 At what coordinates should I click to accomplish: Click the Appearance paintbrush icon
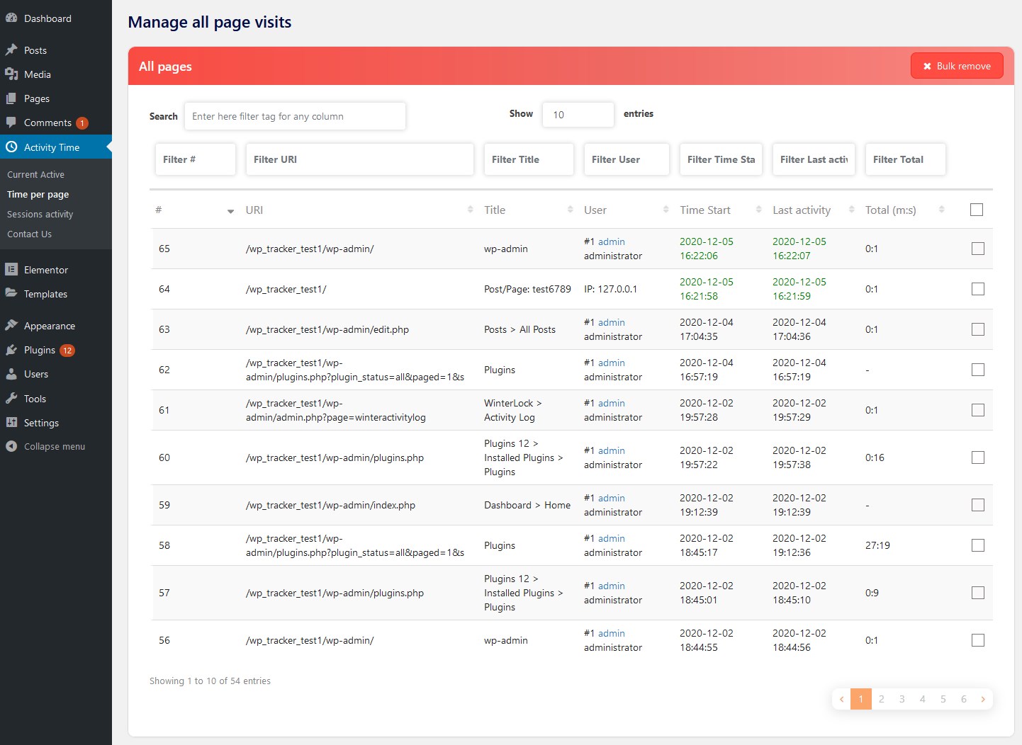(x=11, y=326)
